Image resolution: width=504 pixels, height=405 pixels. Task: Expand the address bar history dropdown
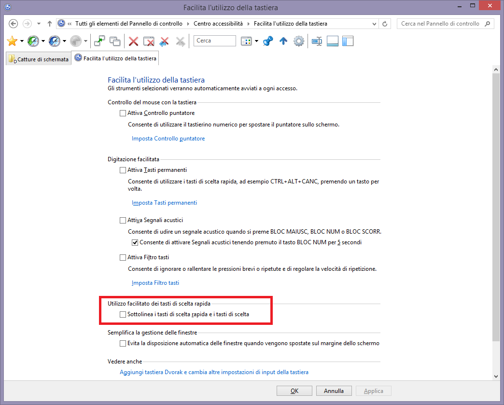point(374,24)
